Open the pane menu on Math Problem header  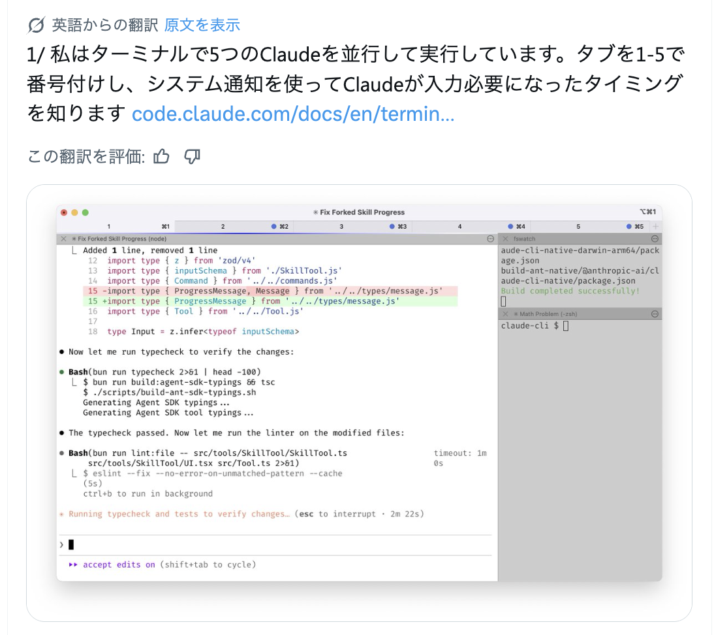tap(654, 313)
